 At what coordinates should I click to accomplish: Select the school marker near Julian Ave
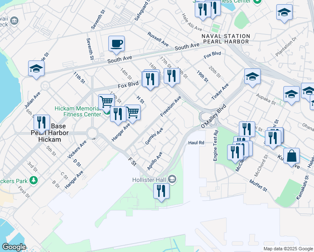[36, 69]
